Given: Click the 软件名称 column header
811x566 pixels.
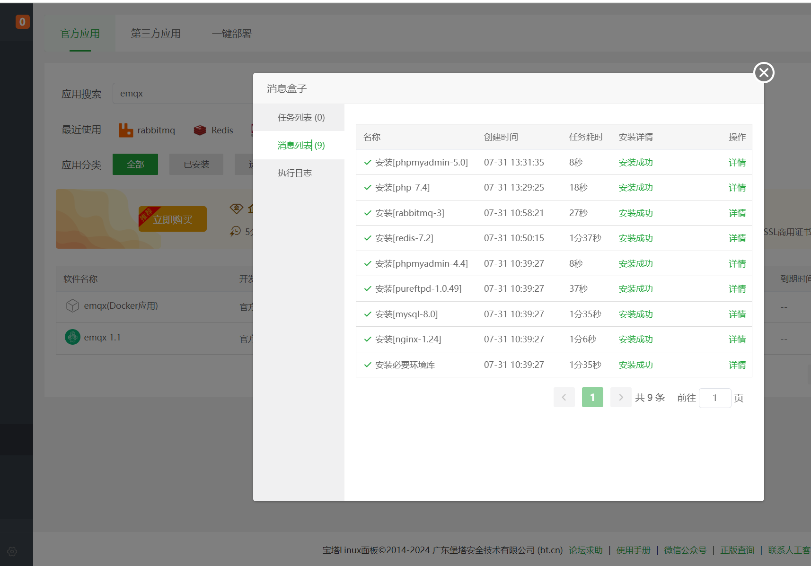Looking at the screenshot, I should [x=80, y=279].
